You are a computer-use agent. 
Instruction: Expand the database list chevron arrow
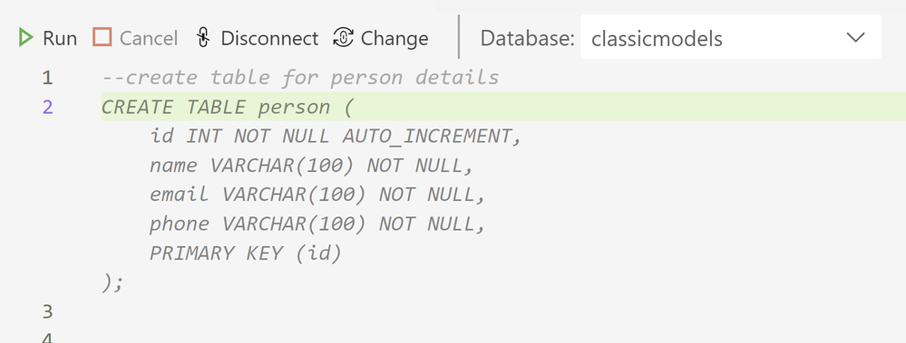tap(855, 37)
